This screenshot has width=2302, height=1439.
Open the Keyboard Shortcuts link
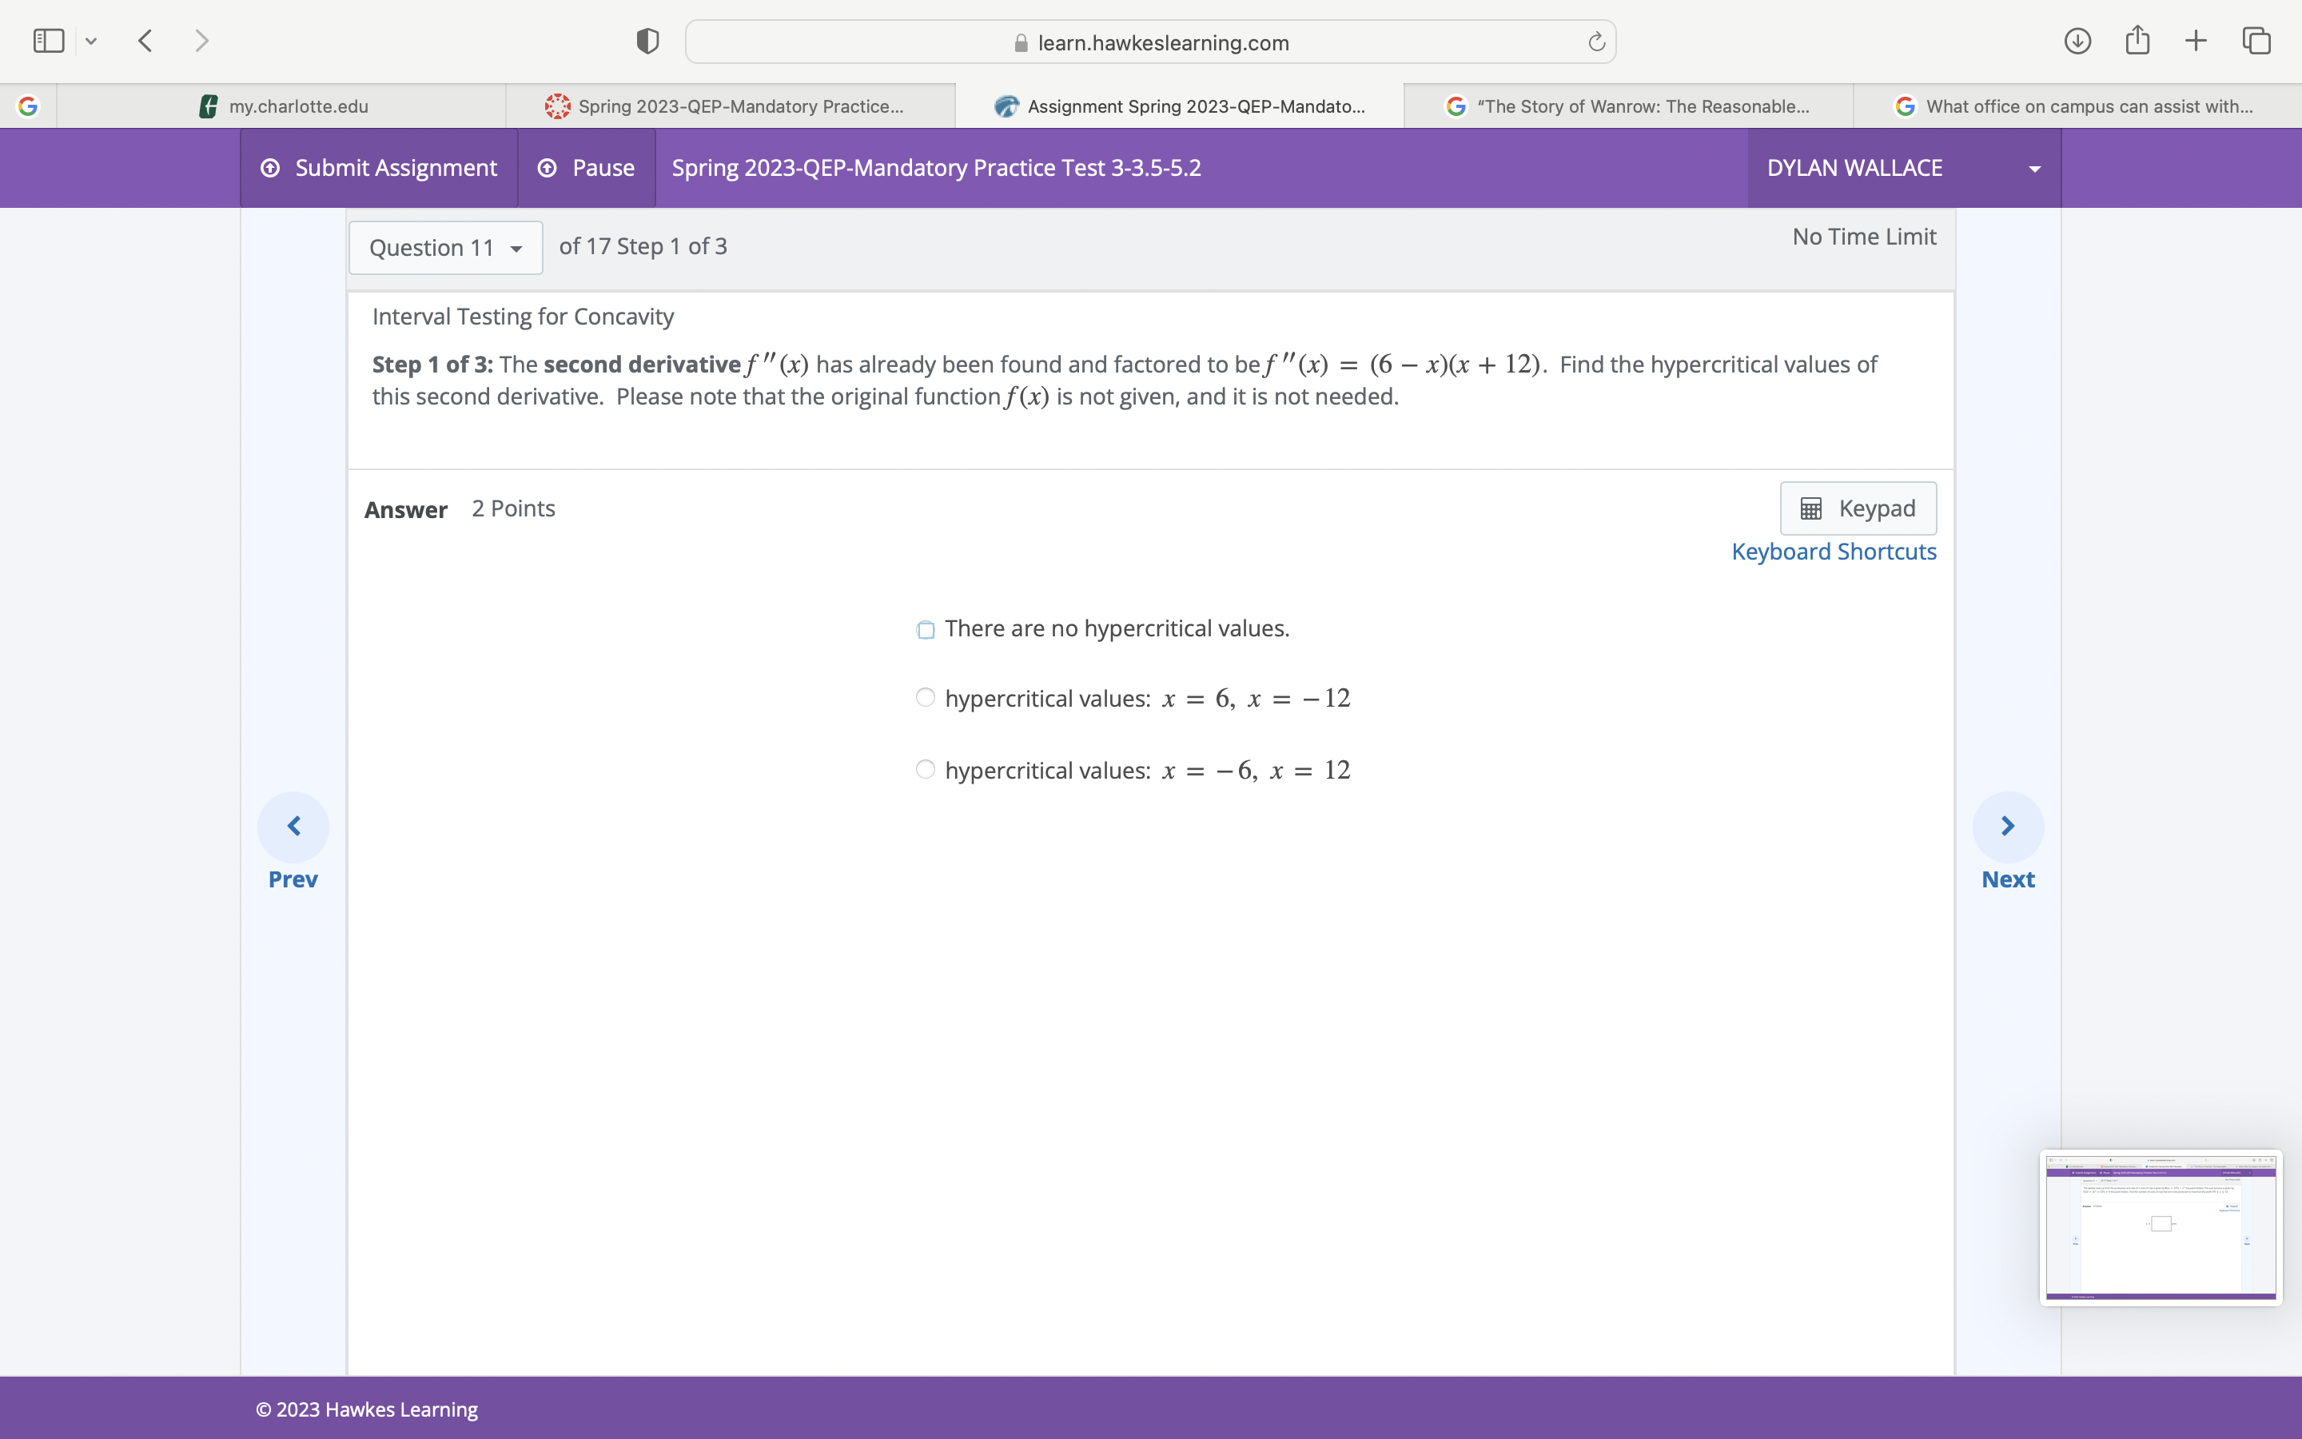pyautogui.click(x=1833, y=552)
